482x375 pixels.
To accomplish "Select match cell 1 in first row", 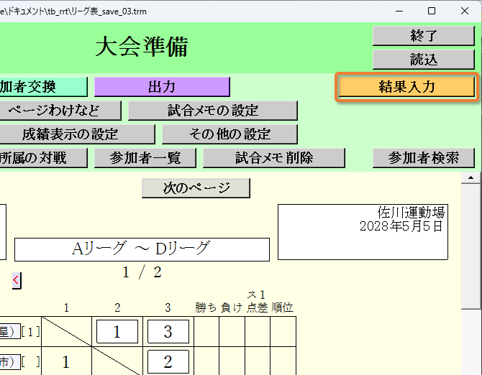I will coord(117,332).
